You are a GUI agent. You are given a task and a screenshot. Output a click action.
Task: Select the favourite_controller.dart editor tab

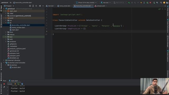click(83, 6)
